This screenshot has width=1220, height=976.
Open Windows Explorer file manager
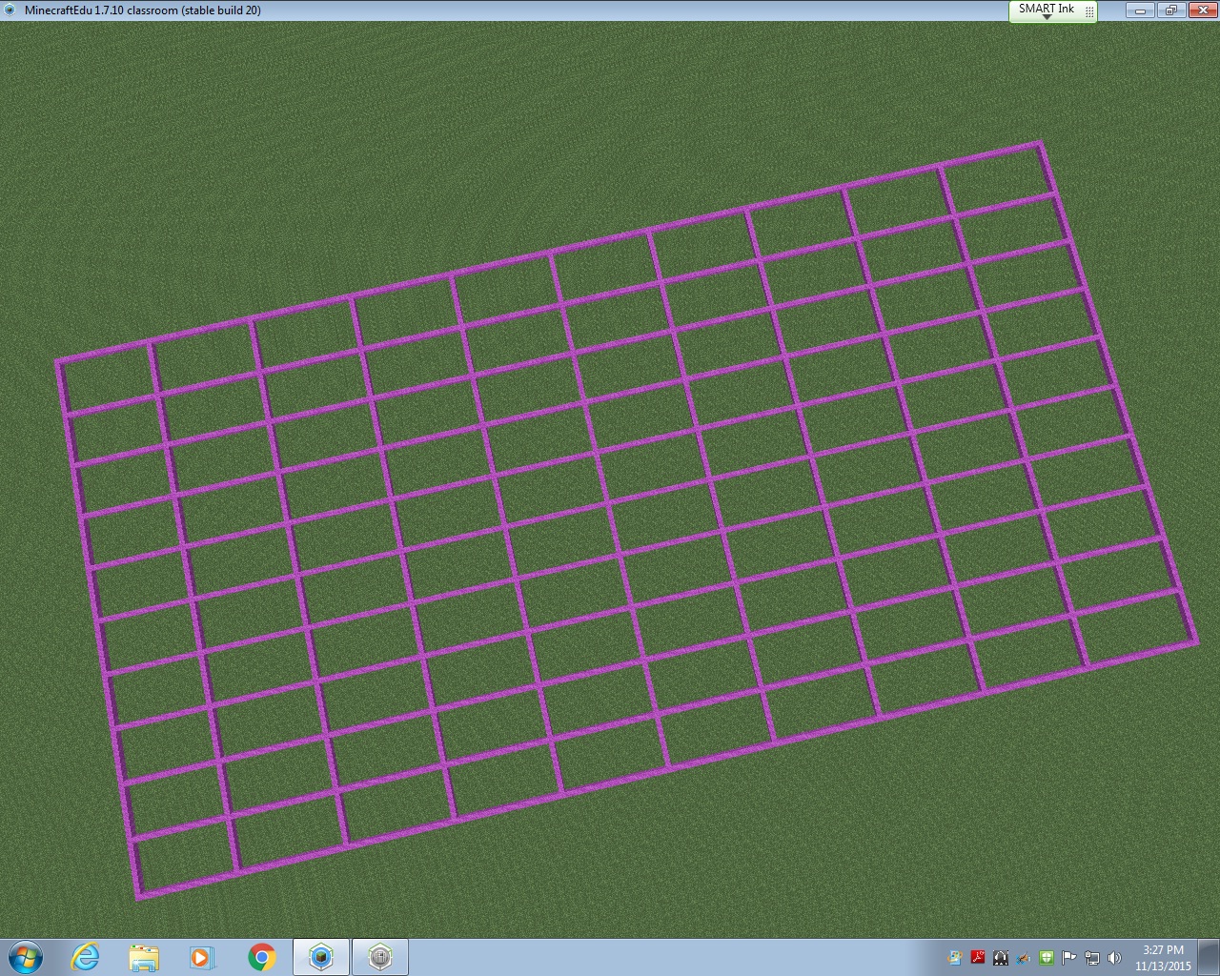(144, 956)
